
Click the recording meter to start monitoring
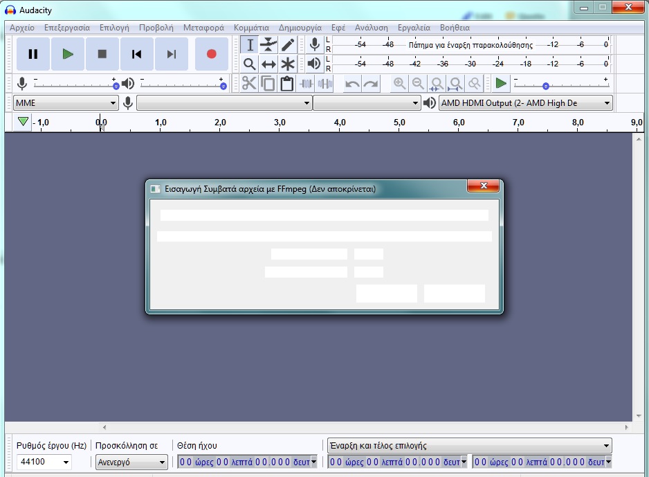pos(471,44)
